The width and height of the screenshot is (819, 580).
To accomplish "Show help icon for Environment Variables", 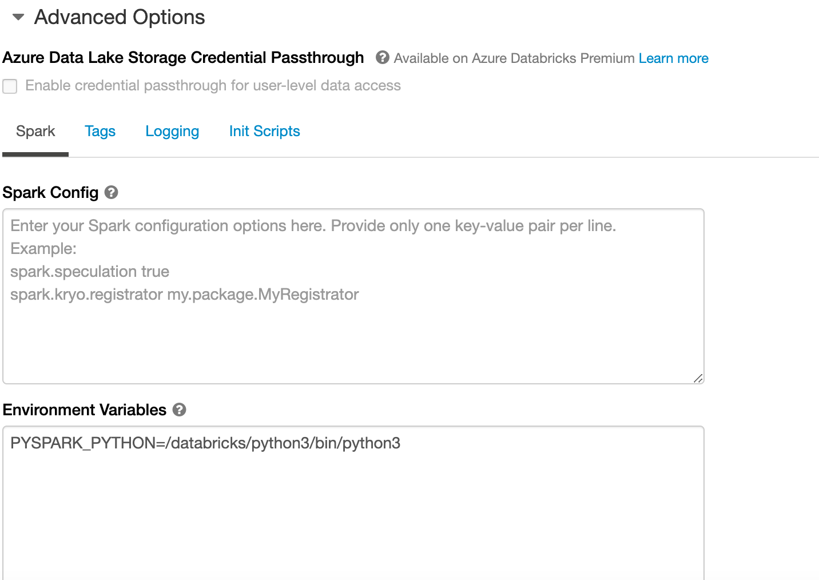I will 180,410.
